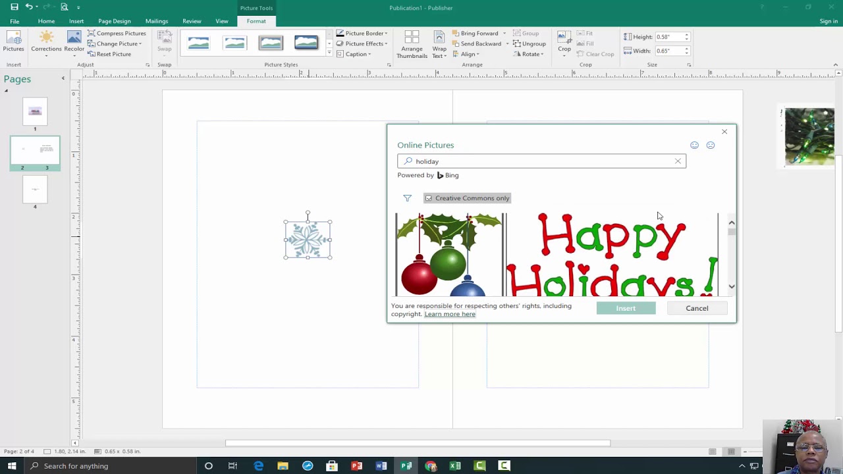Viewport: 843px width, 474px height.
Task: Click the Height value field
Action: [x=668, y=37]
